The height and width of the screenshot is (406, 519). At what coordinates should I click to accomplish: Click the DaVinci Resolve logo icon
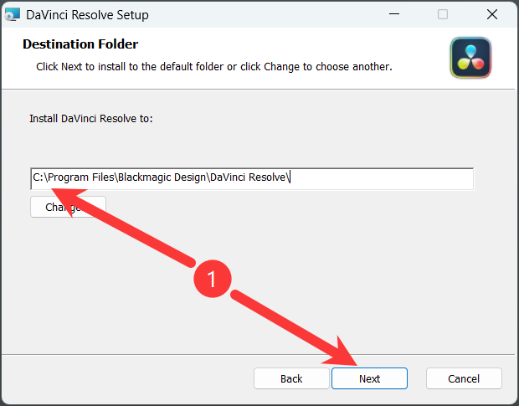click(470, 58)
